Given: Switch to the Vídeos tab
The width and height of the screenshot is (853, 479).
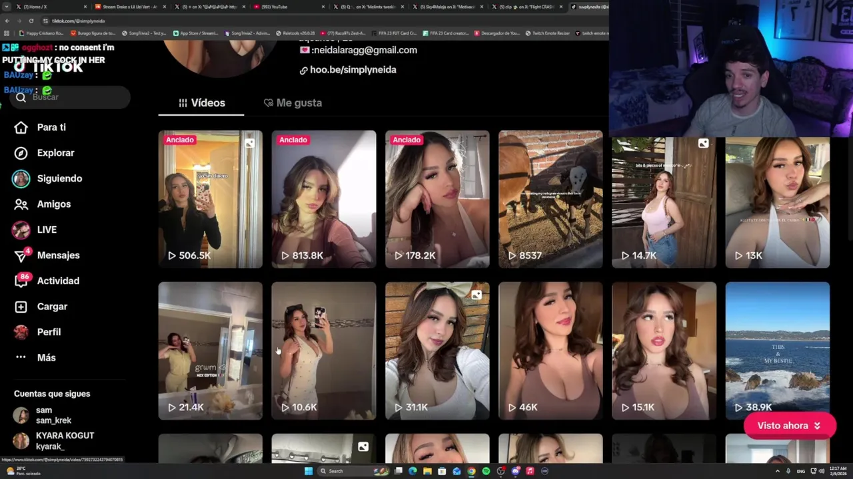Looking at the screenshot, I should pyautogui.click(x=201, y=103).
